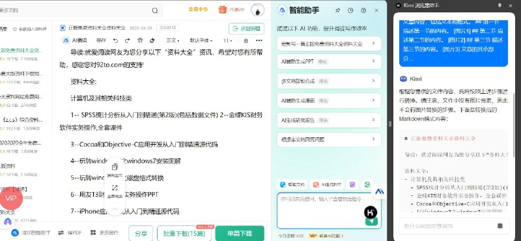Click the format painter icon in toolbar

coord(140,40)
